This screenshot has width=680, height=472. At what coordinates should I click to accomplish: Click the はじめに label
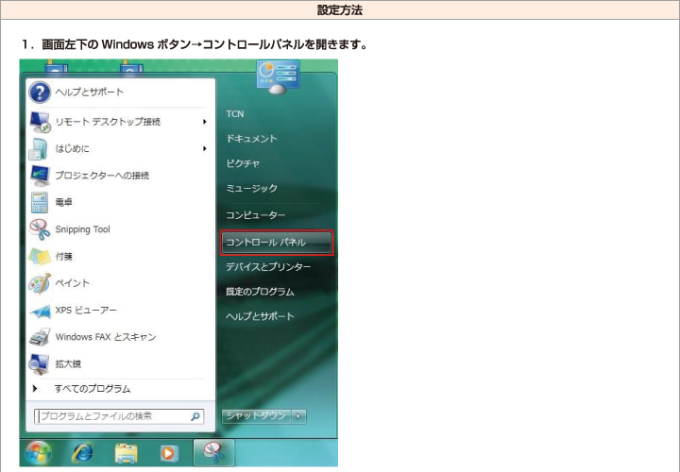72,148
